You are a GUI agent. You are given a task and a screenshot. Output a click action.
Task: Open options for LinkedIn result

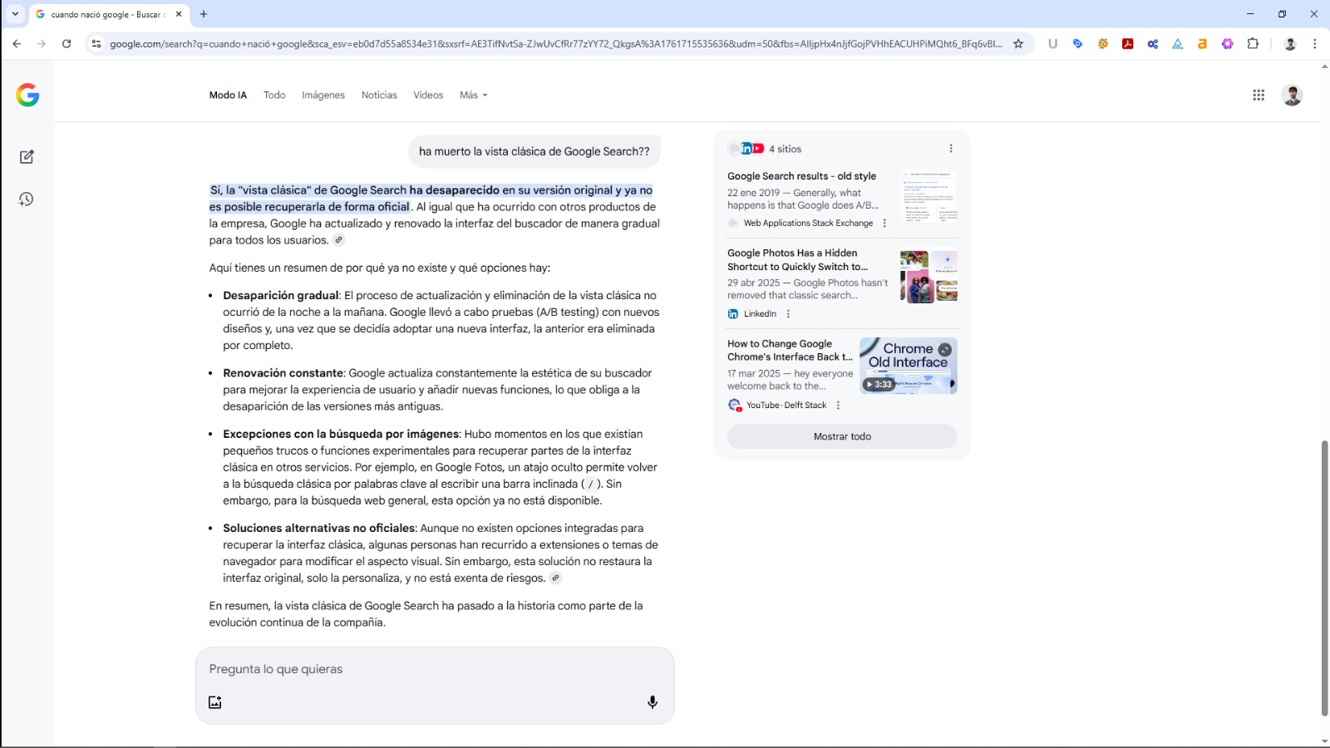788,314
